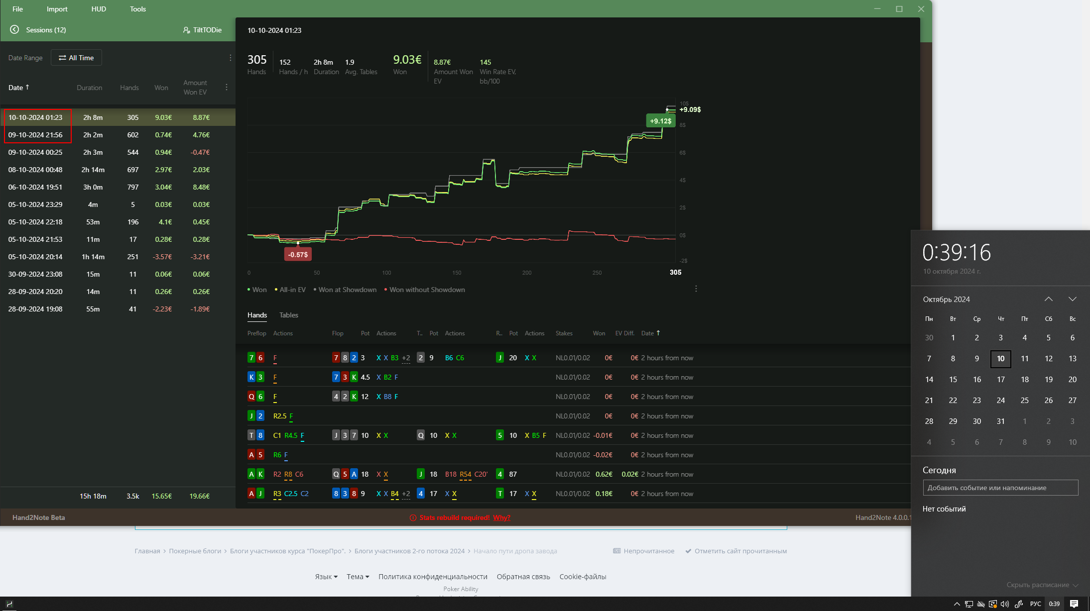Switch to the Hands tab

click(x=257, y=315)
